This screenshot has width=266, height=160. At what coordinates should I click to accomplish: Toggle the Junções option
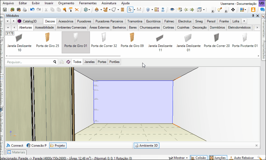pos(218,158)
